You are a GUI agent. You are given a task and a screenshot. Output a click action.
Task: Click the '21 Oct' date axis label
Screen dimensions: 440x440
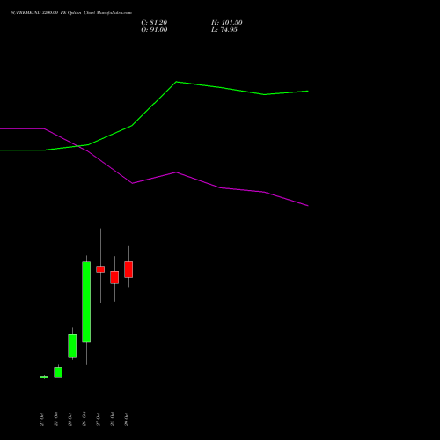(42, 420)
